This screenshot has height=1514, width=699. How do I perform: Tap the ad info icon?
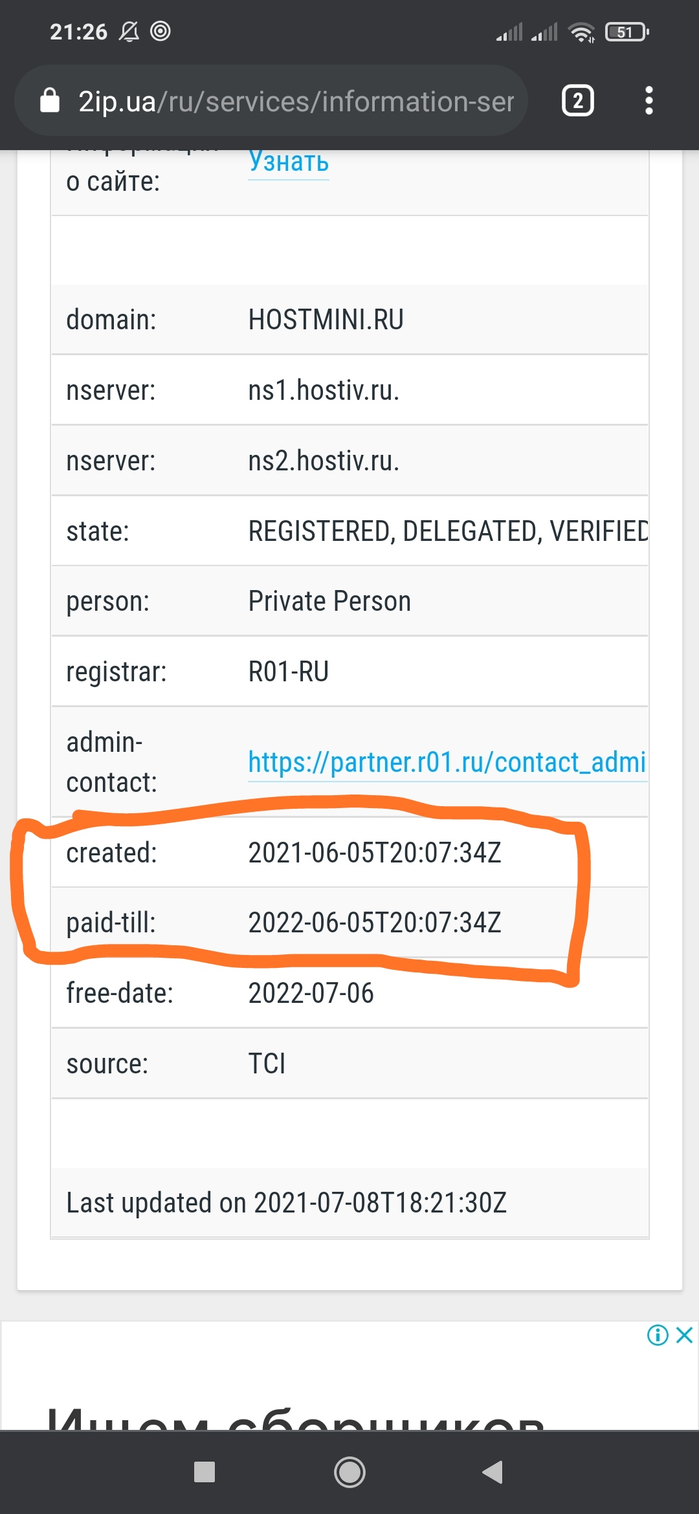[x=658, y=1335]
